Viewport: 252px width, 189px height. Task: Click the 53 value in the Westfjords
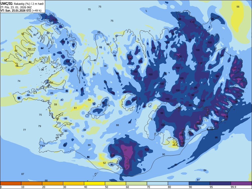[16, 51]
